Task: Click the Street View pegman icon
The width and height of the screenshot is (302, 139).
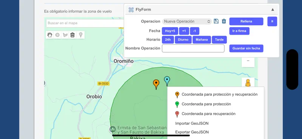Action: (x=248, y=82)
